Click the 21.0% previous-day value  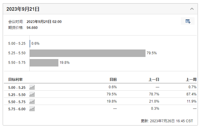tap(154, 102)
